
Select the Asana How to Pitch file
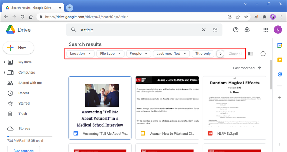167,108
